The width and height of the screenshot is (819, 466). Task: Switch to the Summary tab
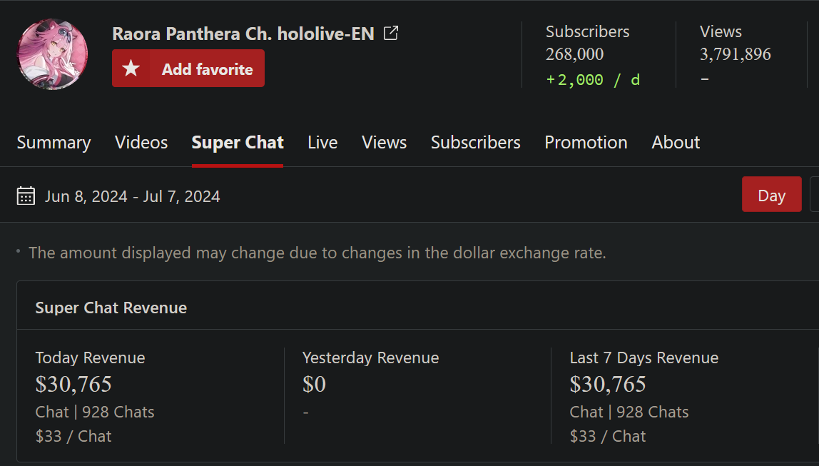coord(54,143)
